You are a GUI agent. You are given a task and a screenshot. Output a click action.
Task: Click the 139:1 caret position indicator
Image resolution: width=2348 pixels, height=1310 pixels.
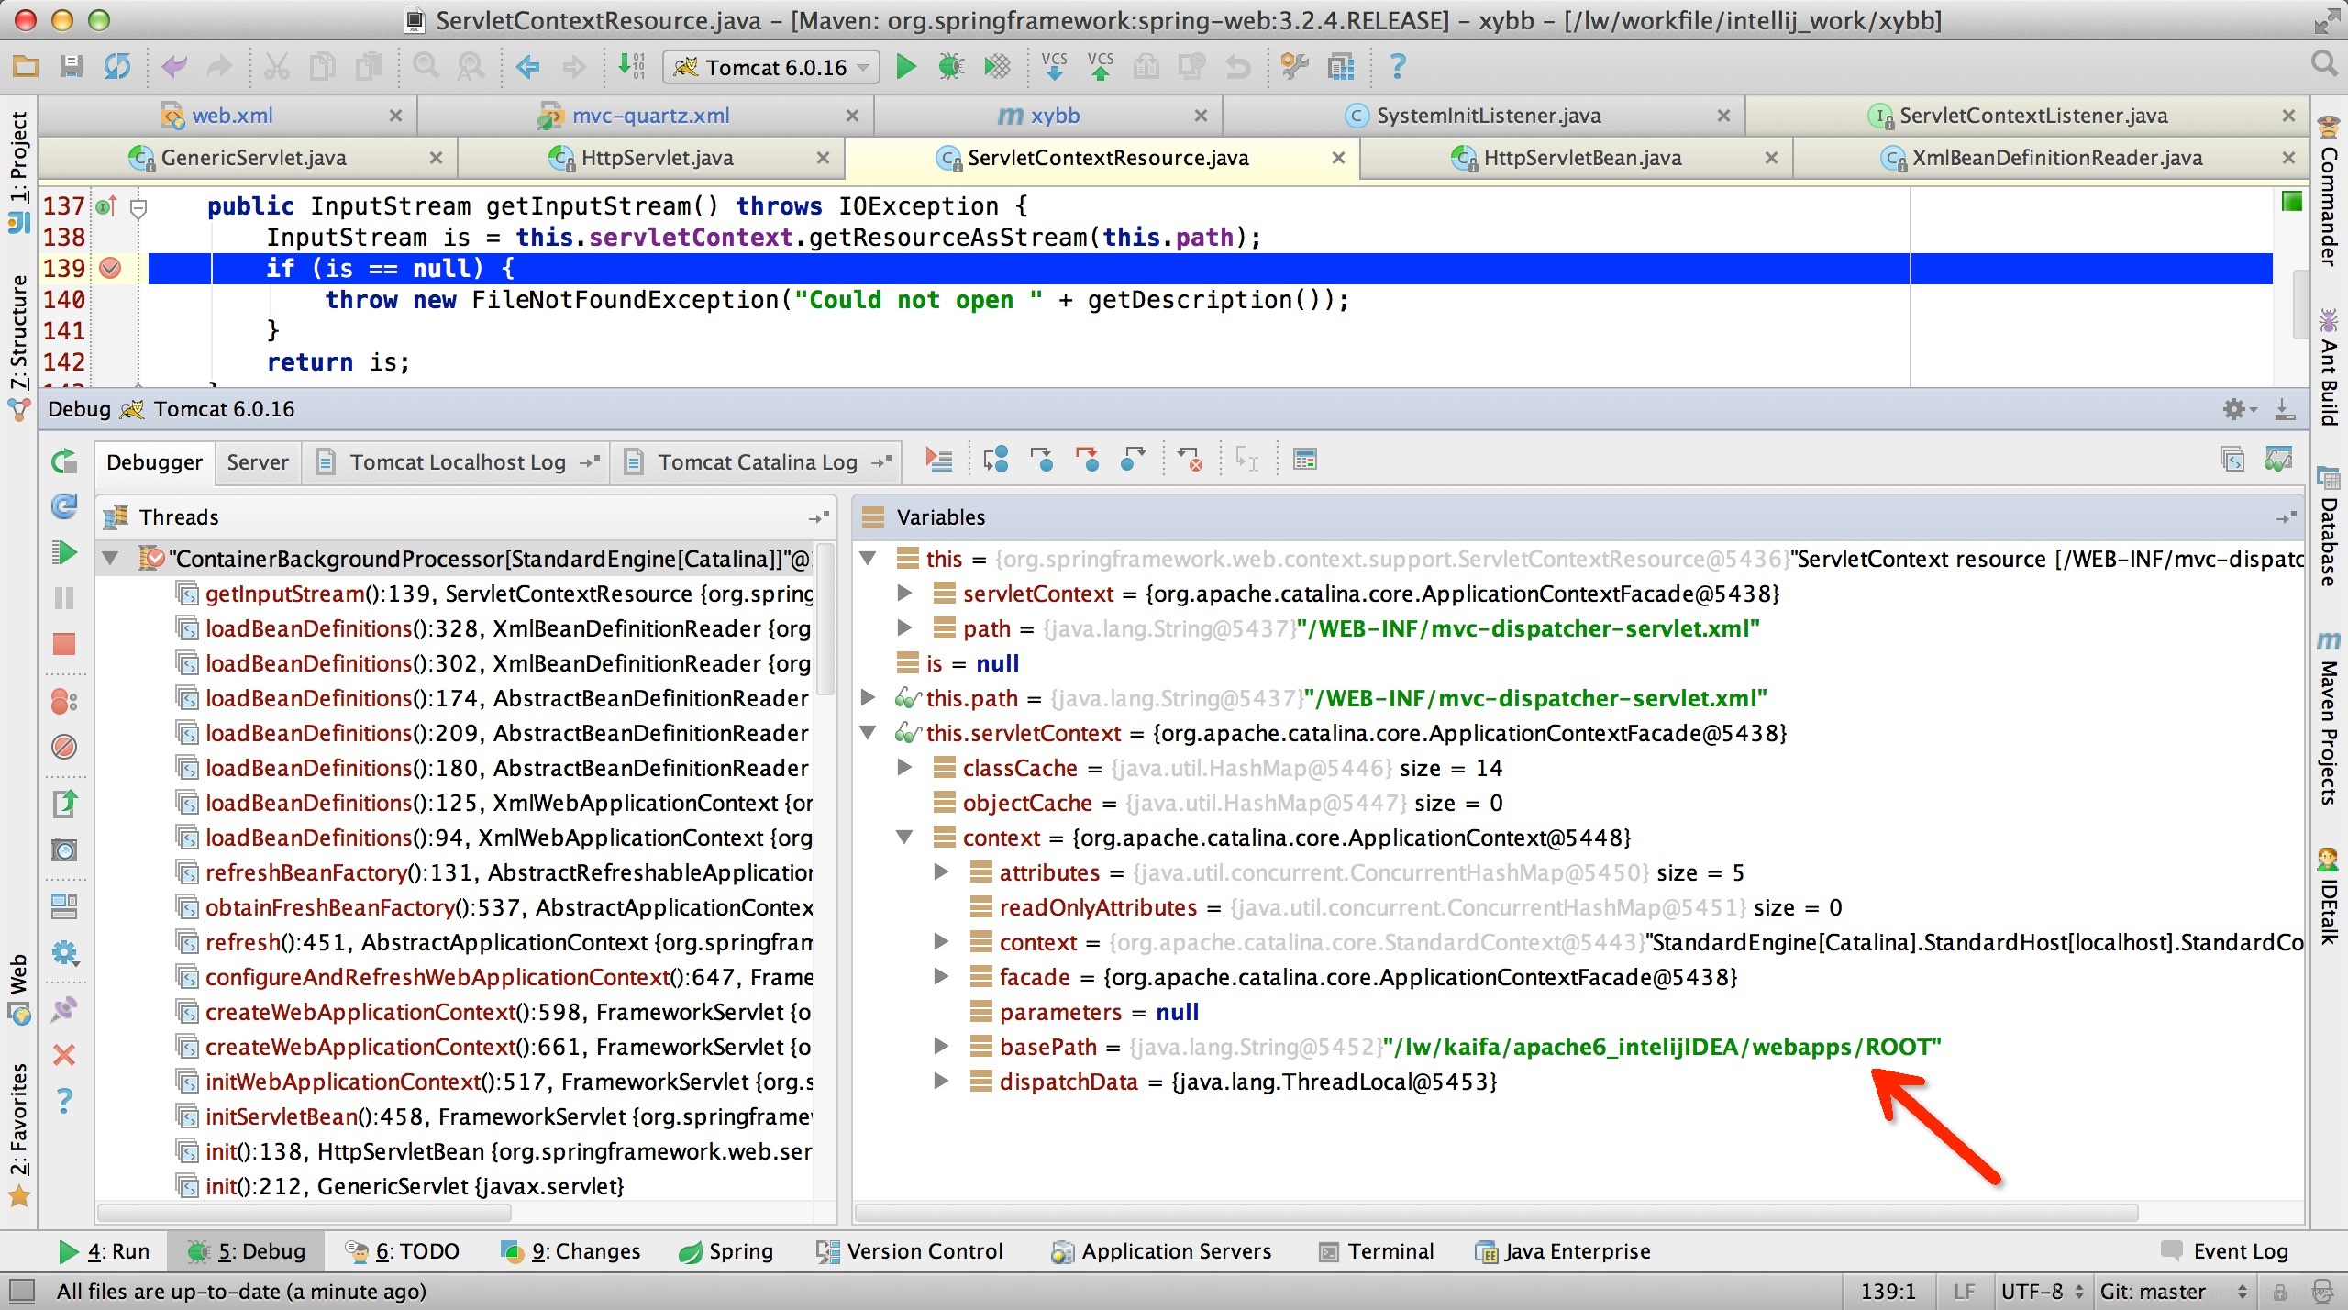[1888, 1292]
